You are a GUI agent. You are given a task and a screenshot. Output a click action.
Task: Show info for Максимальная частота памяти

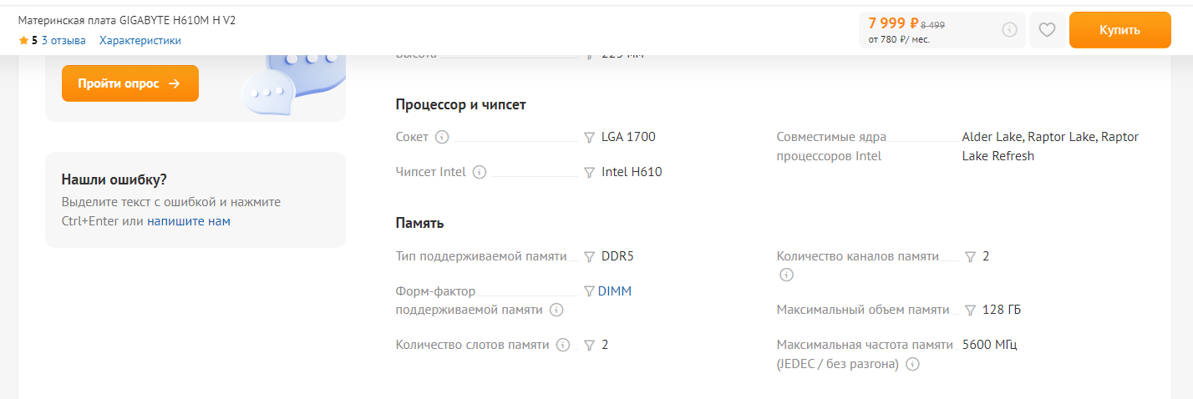913,364
